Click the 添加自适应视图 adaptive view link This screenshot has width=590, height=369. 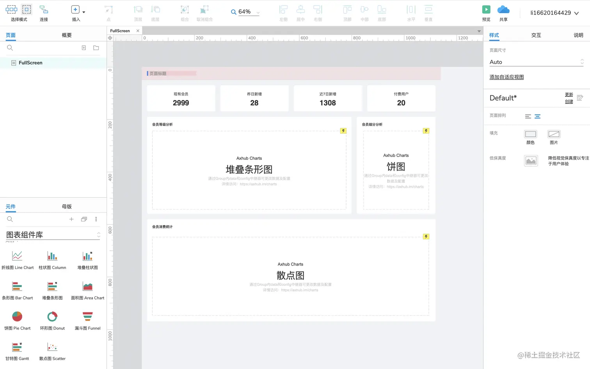[x=506, y=77]
